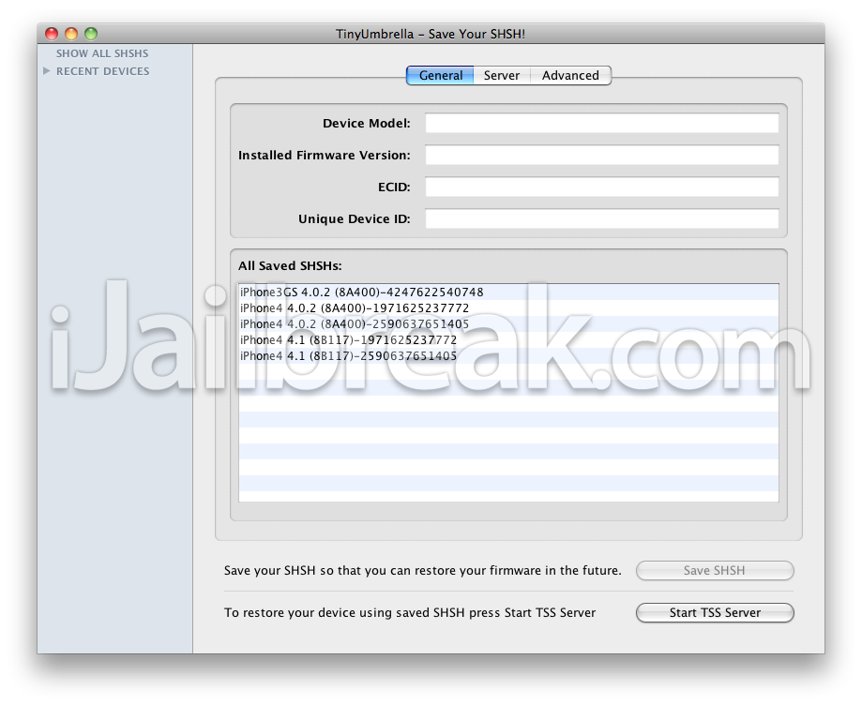The image size is (862, 705).
Task: Focus the ECID input field
Action: tap(602, 187)
